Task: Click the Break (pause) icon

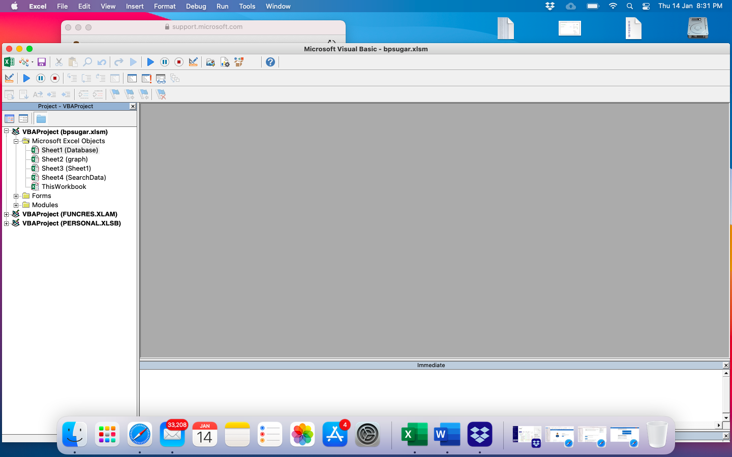Action: click(x=164, y=62)
